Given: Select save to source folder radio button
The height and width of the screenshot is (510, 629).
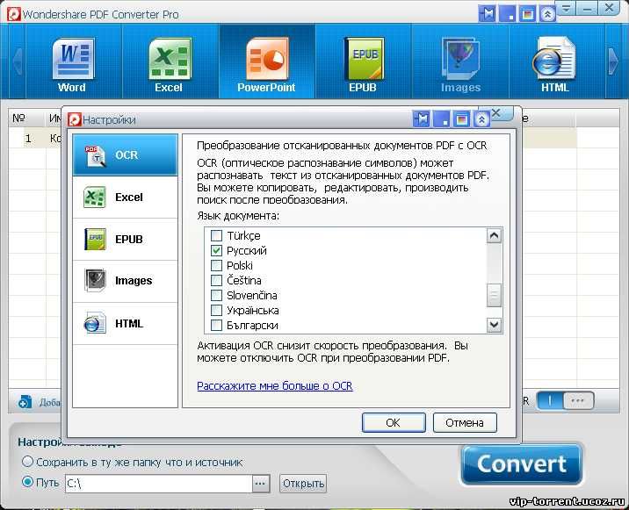Looking at the screenshot, I should pos(27,462).
